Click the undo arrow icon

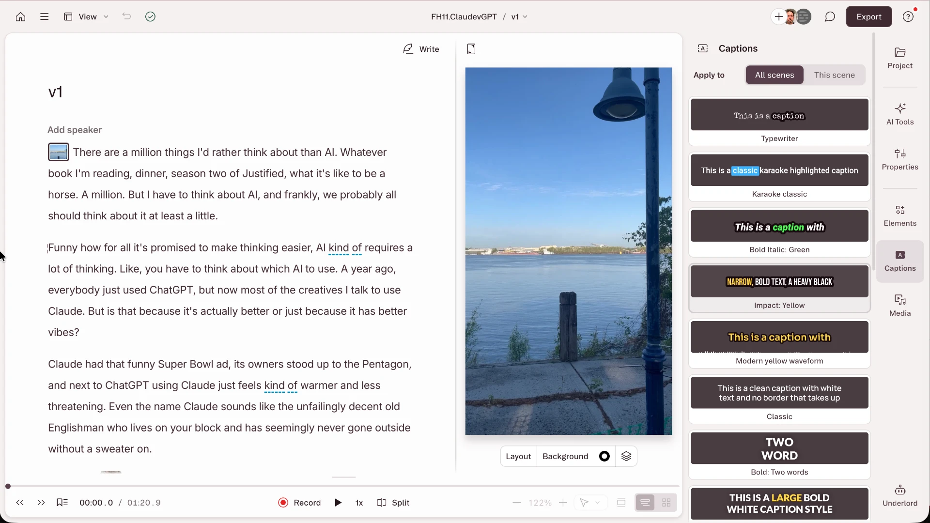(x=126, y=16)
